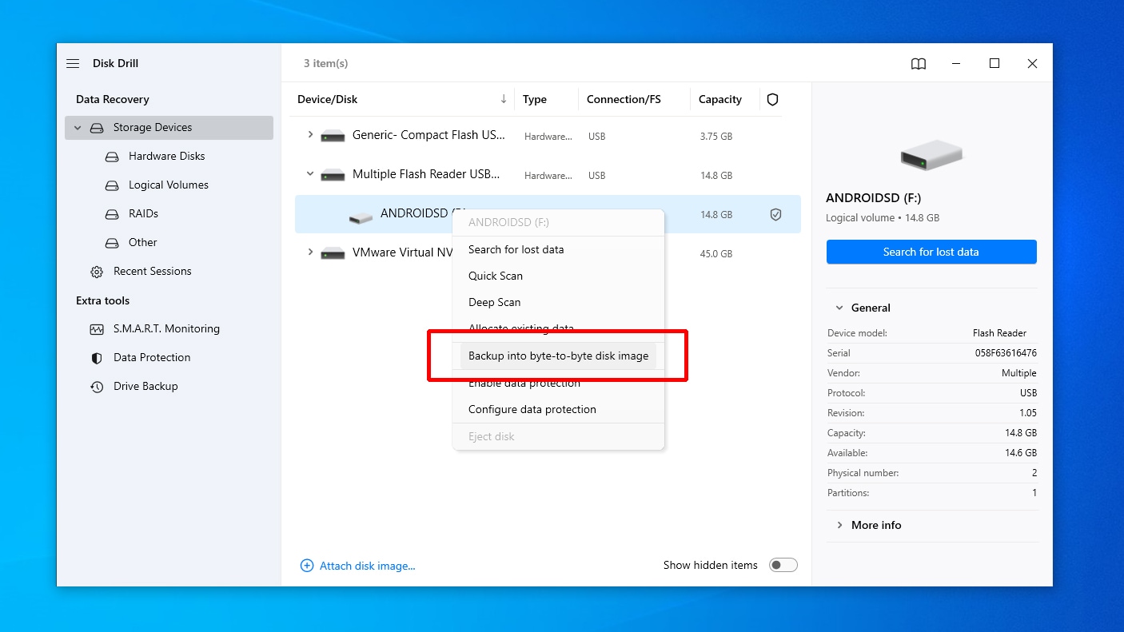1124x632 pixels.
Task: Collapse the General section
Action: coord(839,308)
